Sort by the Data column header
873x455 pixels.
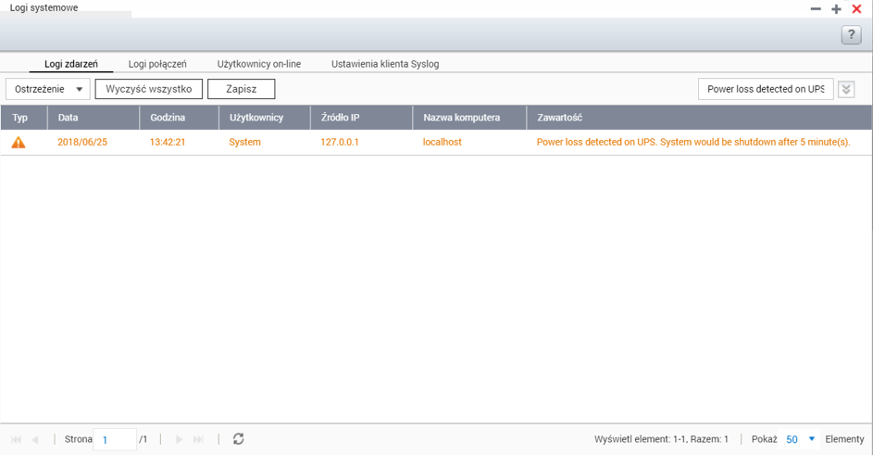tap(69, 118)
